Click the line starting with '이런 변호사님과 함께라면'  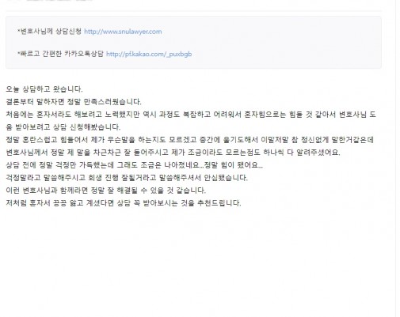pos(105,191)
